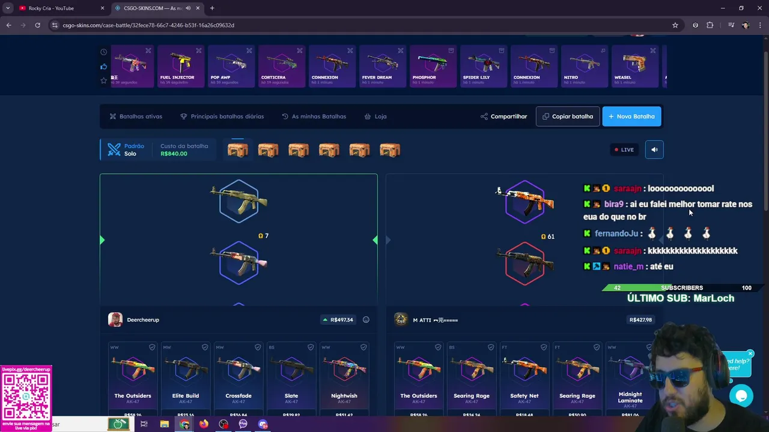Select the Safety Net AK-47 skin card
769x432 pixels.
524,379
